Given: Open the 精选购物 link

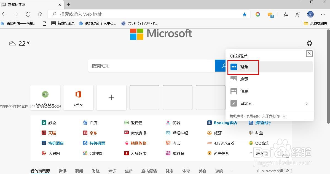Looking at the screenshot, I should 135,143.
